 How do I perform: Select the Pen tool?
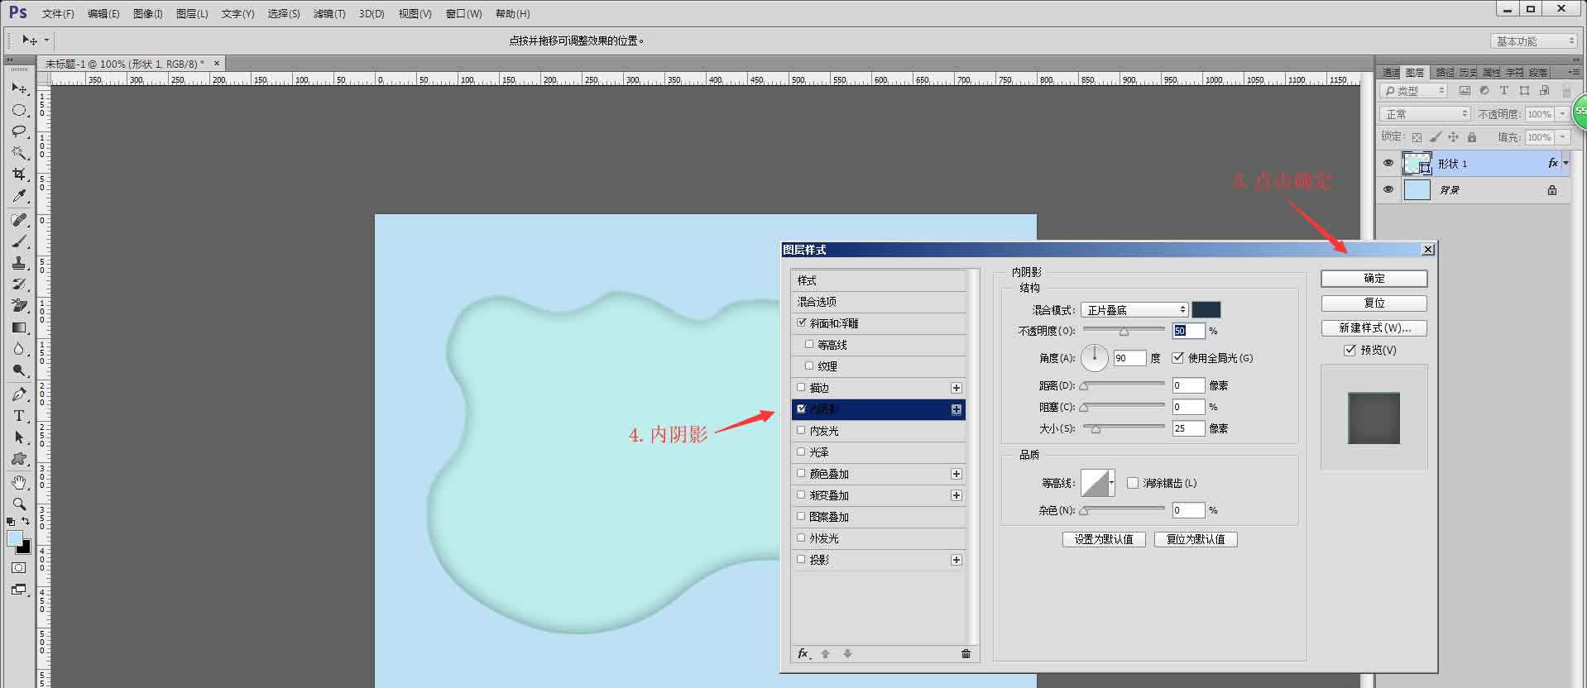tap(19, 394)
